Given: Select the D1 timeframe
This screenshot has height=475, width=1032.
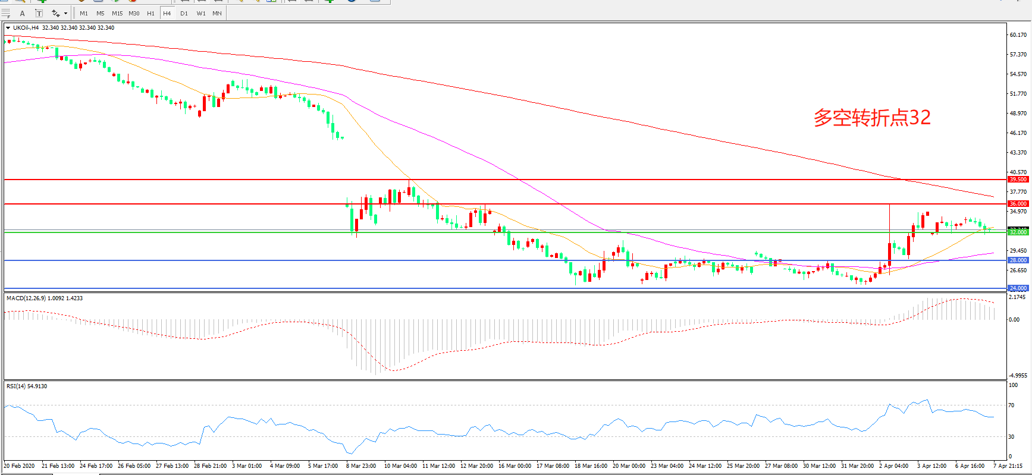Looking at the screenshot, I should point(184,13).
